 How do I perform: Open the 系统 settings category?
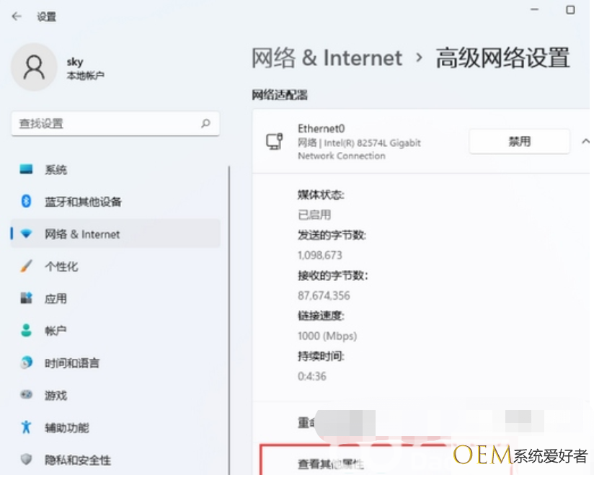tap(56, 170)
